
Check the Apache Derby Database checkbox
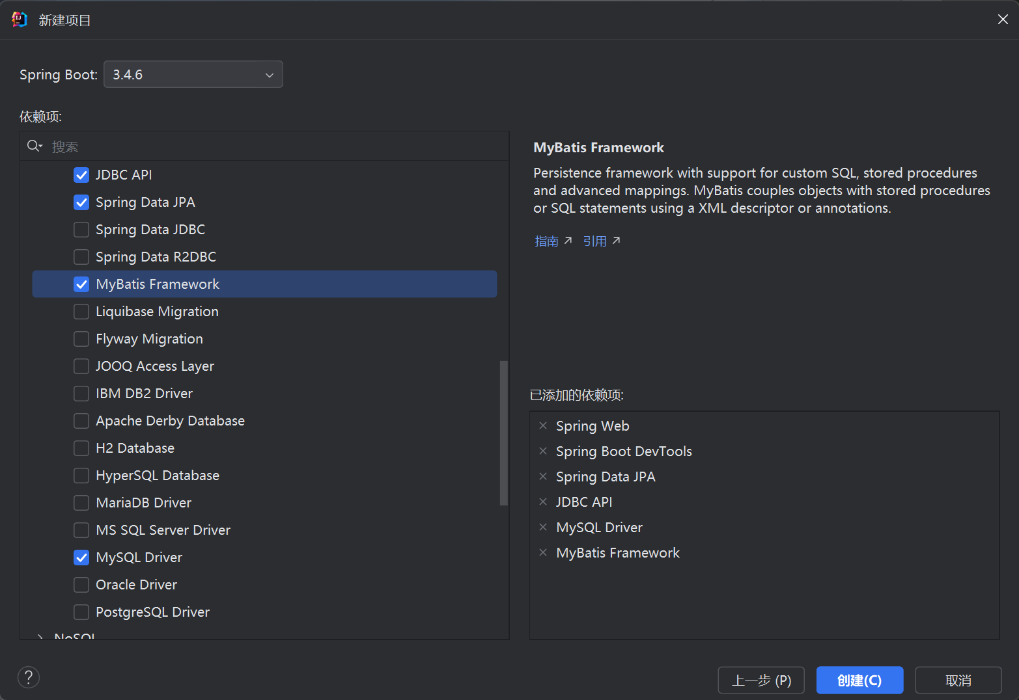click(x=81, y=421)
